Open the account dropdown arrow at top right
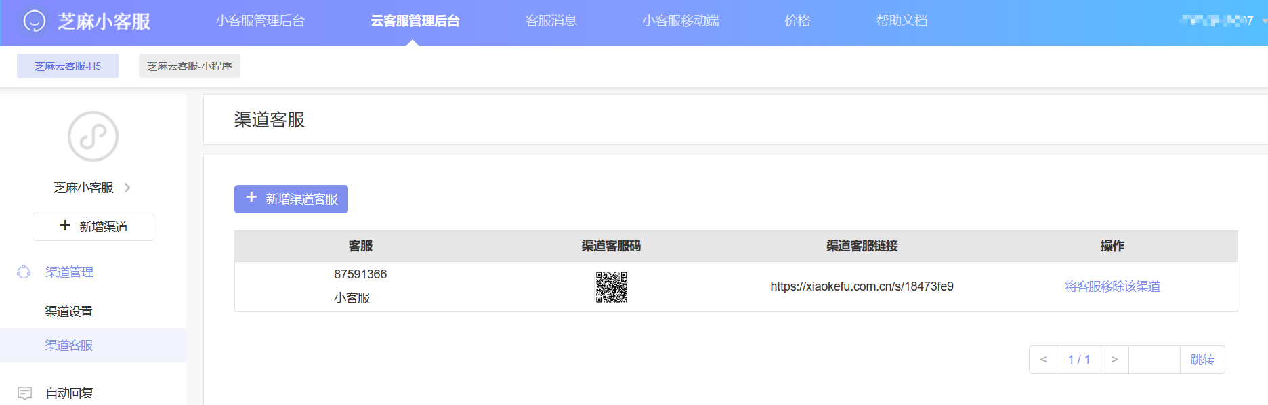Screen dimensions: 1268x405 1264,21
